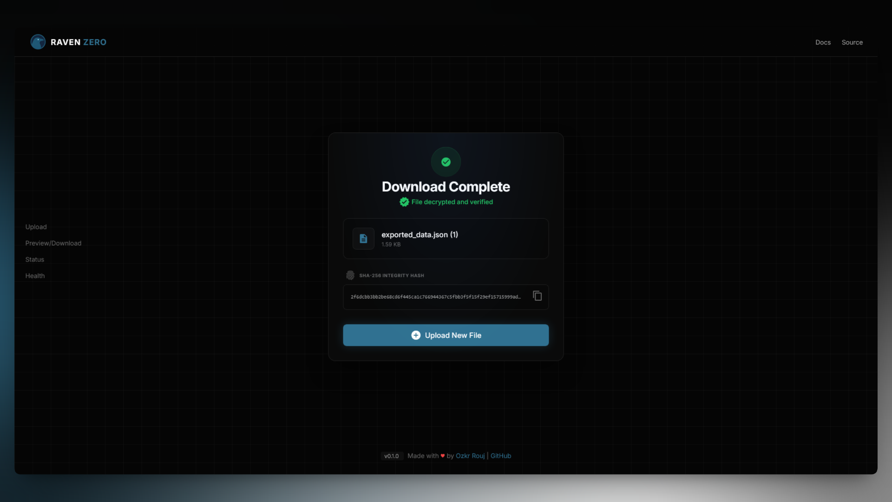Click the exported_data.json file entry card
The height and width of the screenshot is (502, 892).
pos(446,238)
